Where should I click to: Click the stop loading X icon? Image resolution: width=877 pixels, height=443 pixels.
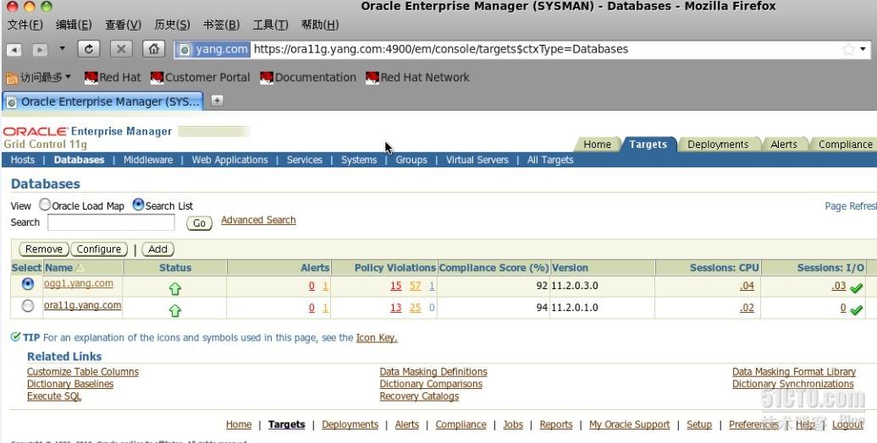point(121,49)
